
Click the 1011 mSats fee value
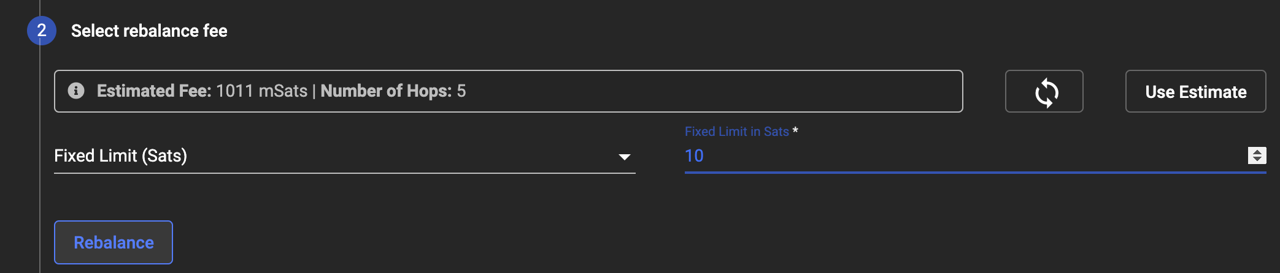[x=261, y=91]
